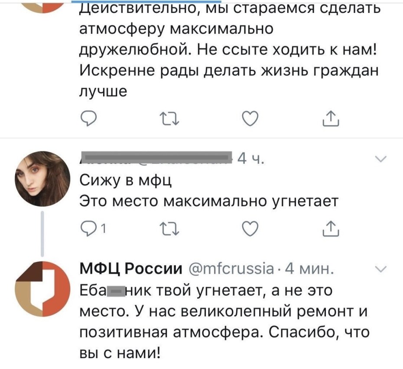Screen dimensions: 403x369
Task: Reply to the 'Сижу в мфц' tweet
Action: coord(90,229)
